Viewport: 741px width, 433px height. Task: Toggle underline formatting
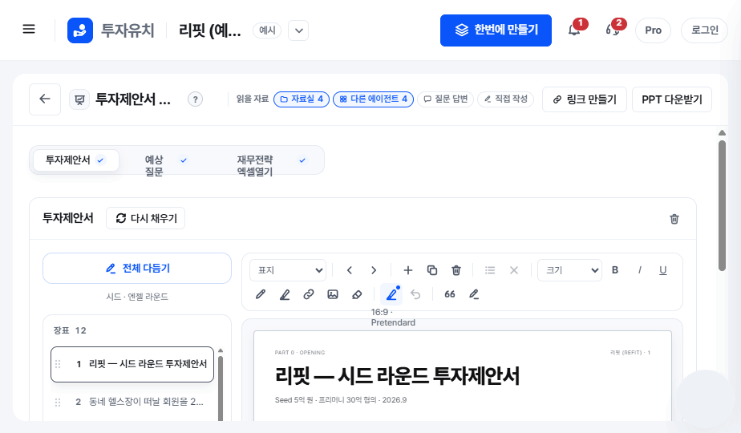click(x=663, y=270)
